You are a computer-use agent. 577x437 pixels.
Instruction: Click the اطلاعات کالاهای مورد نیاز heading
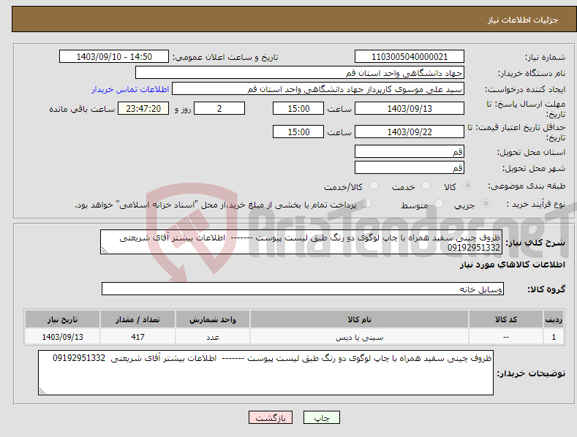(512, 265)
